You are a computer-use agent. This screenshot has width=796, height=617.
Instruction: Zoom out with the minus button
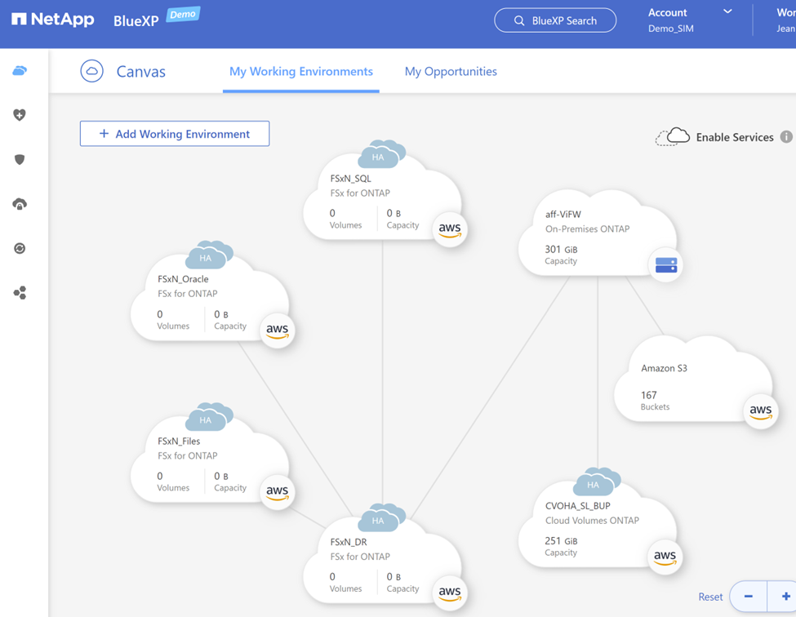[748, 597]
